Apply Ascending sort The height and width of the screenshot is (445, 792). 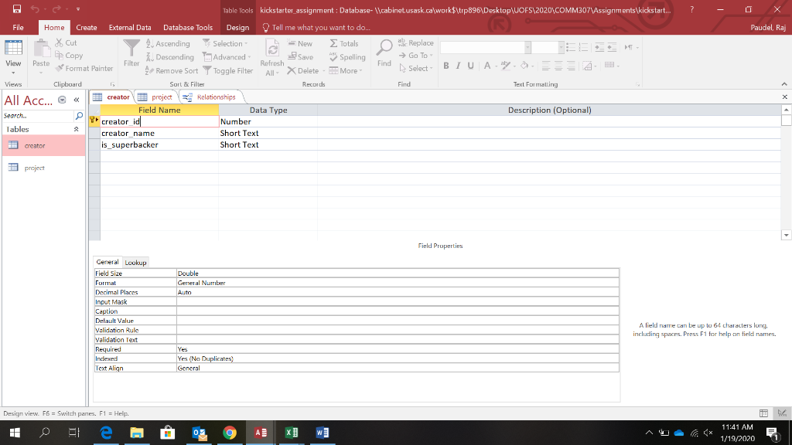[x=166, y=44]
